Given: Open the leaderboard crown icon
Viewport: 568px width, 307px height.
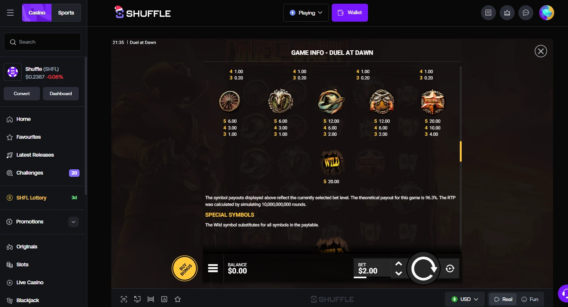Looking at the screenshot, I should (x=507, y=13).
